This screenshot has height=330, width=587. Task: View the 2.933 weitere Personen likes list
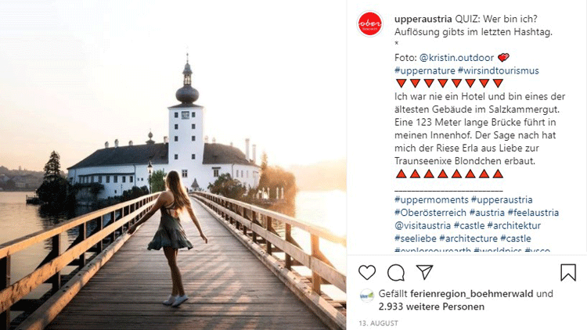click(431, 307)
